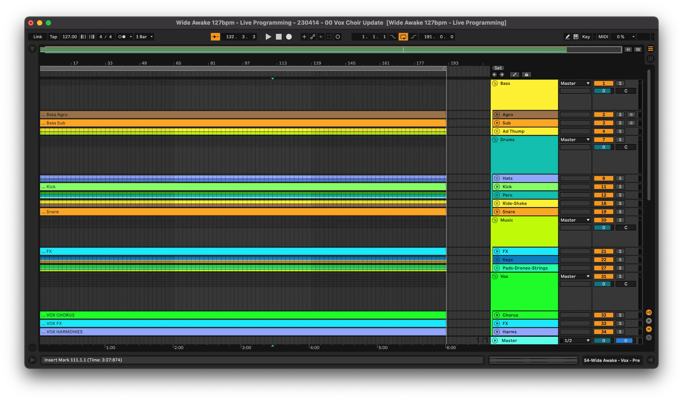Toggle the Follow playback button
The image size is (683, 401).
coord(215,37)
